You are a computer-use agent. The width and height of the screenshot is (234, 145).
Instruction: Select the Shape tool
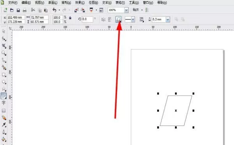pyautogui.click(x=4, y=39)
